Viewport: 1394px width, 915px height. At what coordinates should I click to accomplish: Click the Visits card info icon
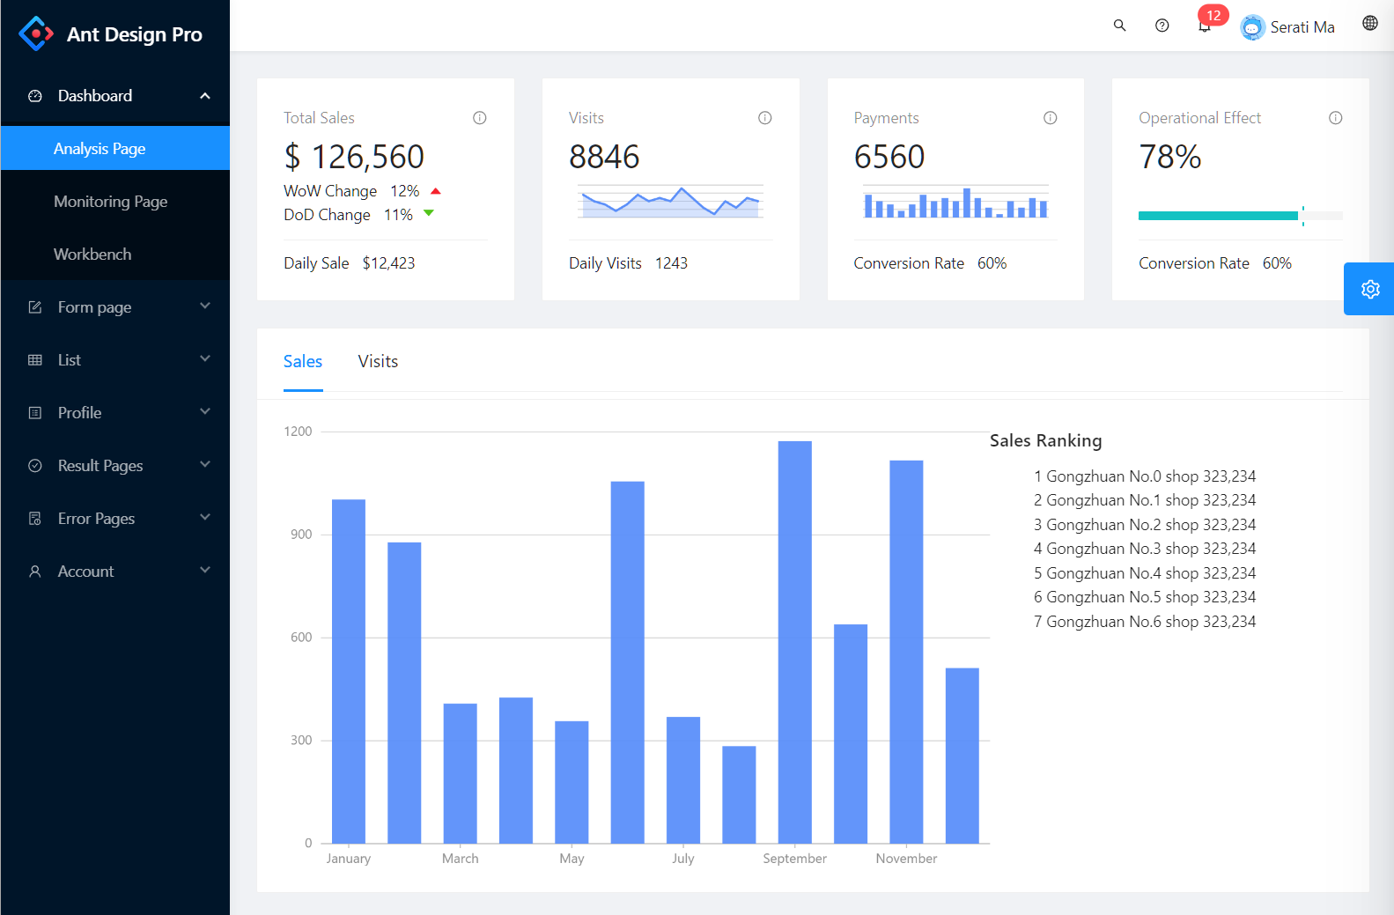pos(764,118)
